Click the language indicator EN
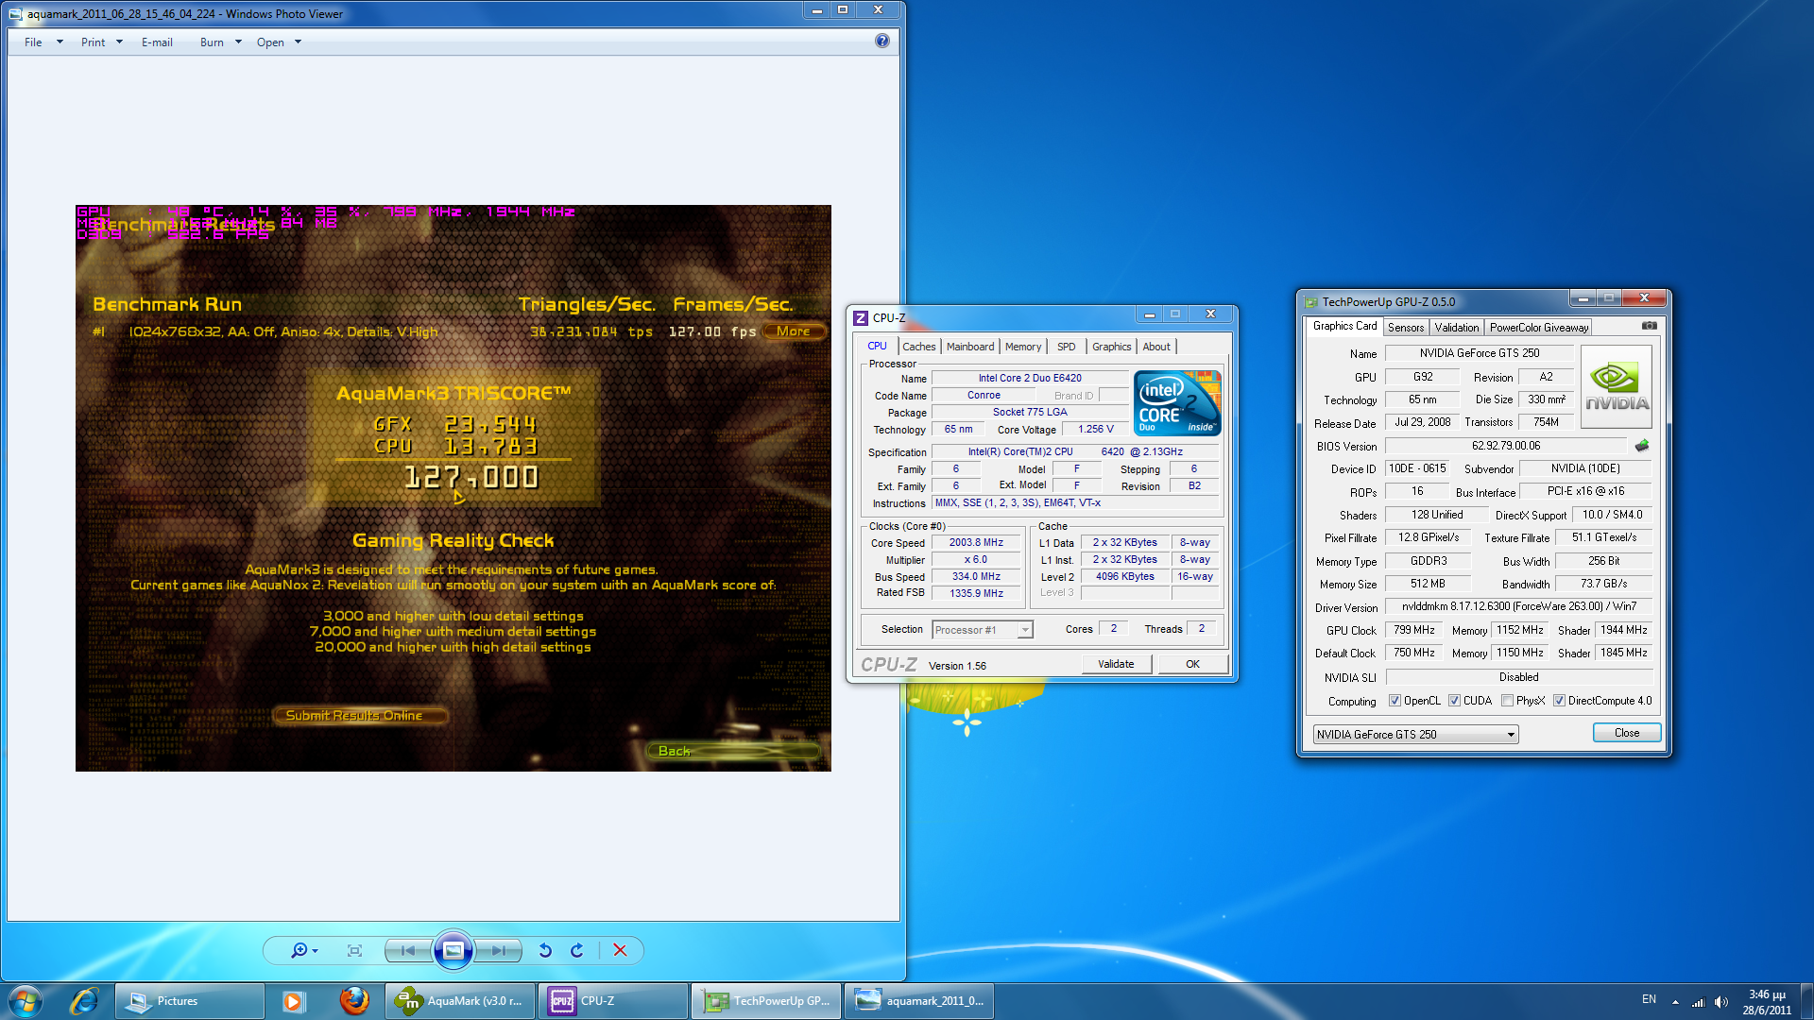This screenshot has width=1814, height=1020. click(1649, 999)
